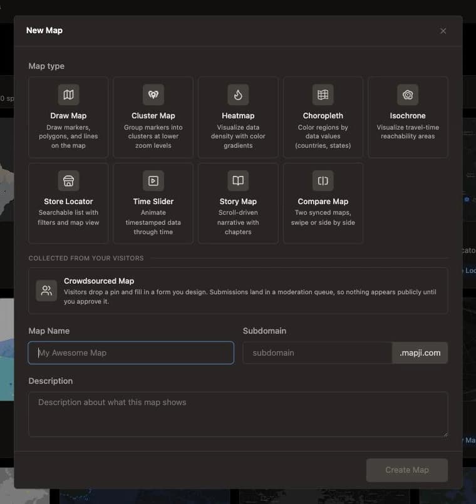The width and height of the screenshot is (476, 504).
Task: Click the 'Map Name' field label
Action: point(49,331)
